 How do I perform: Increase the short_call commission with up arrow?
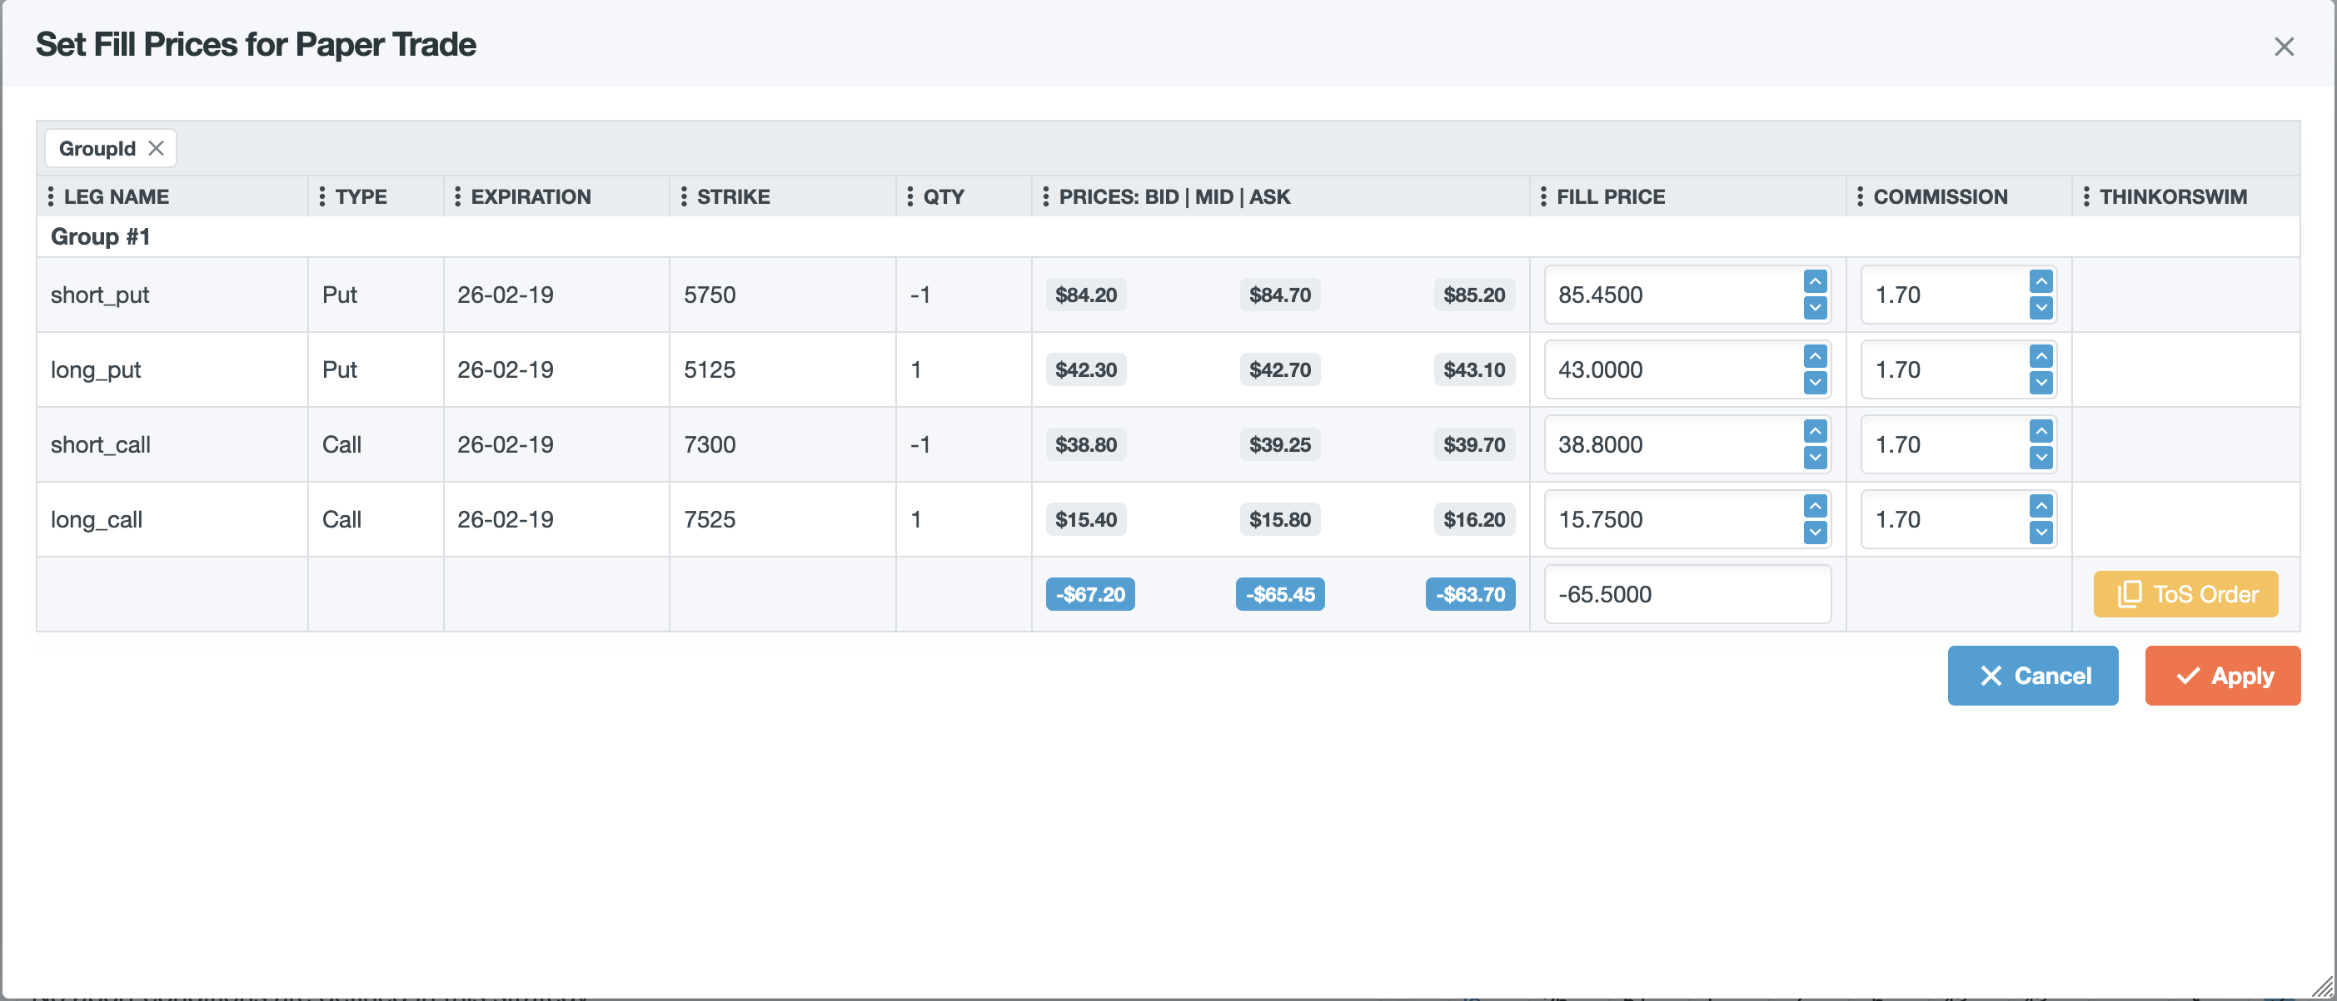[x=2041, y=431]
